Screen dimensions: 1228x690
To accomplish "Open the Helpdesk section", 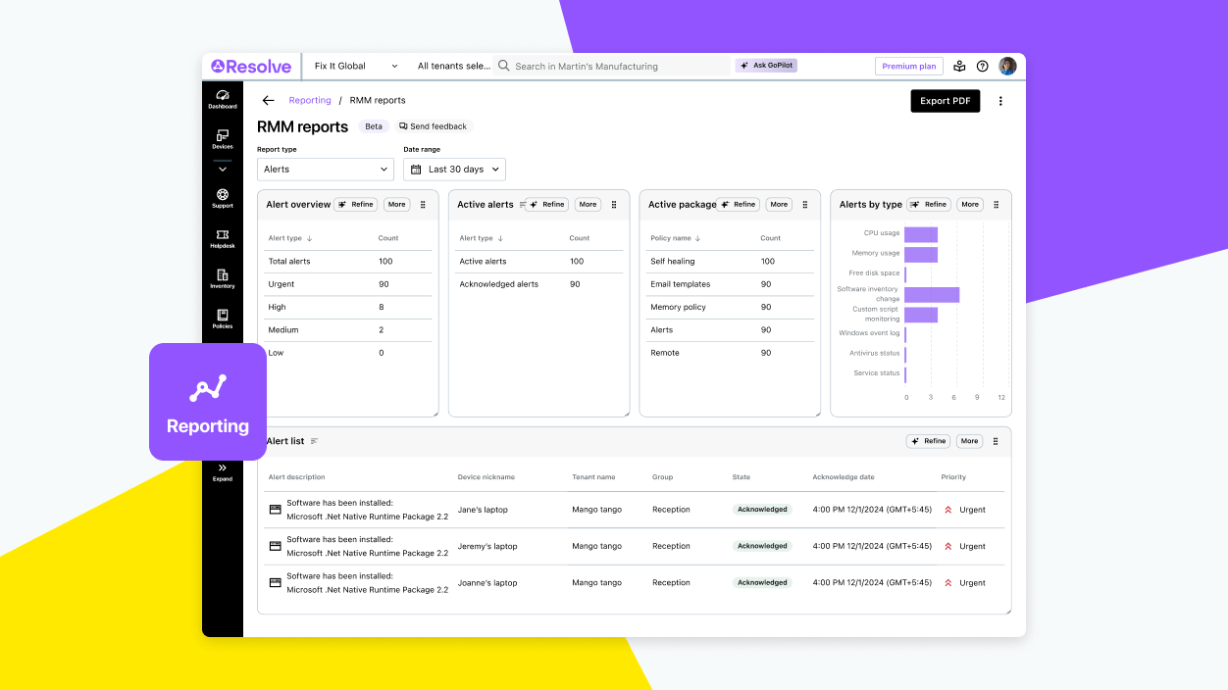I will [223, 240].
